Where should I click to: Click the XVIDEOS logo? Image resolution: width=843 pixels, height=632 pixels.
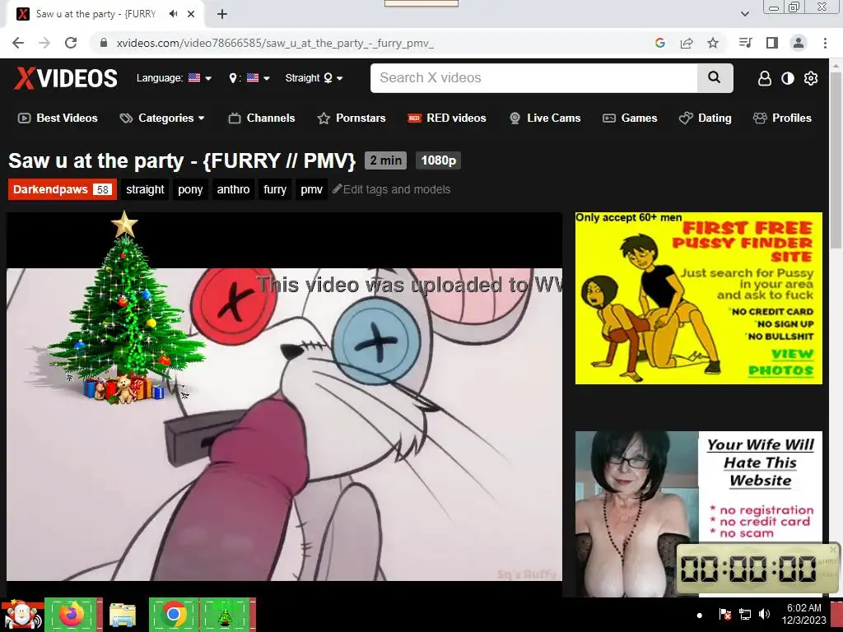(x=66, y=78)
